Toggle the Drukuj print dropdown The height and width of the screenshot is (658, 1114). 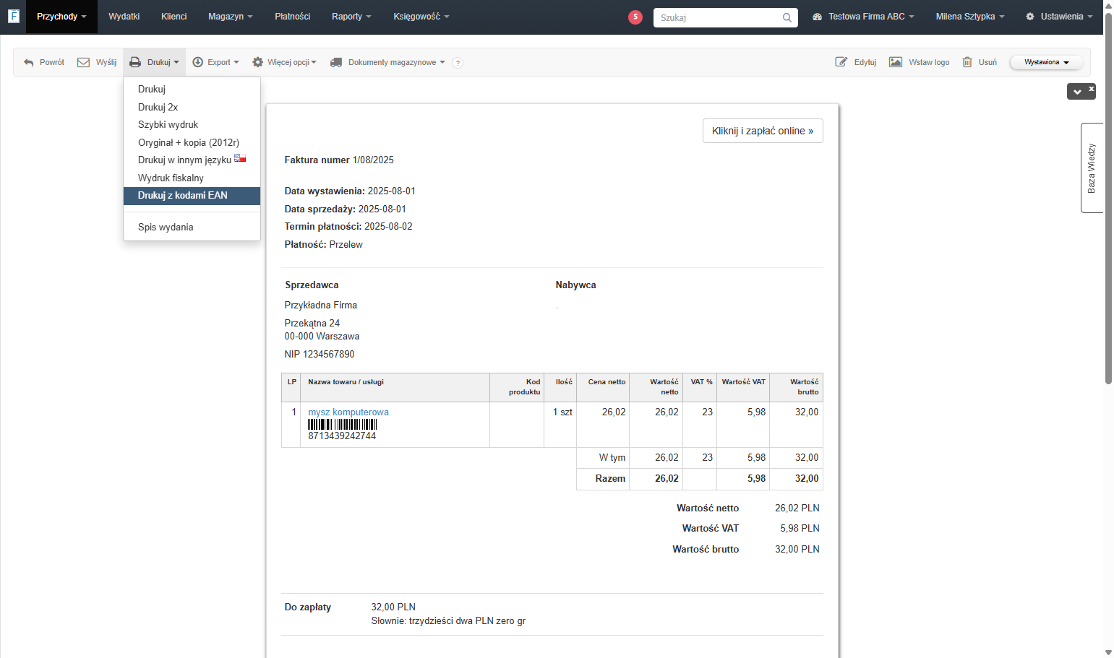click(154, 62)
